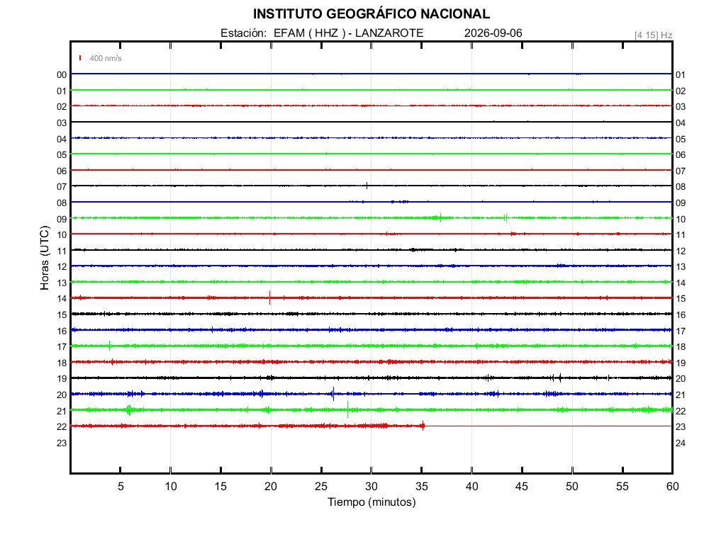Click the green spike on the 17h trace
Image resolution: width=726 pixels, height=544 pixels.
[110, 346]
